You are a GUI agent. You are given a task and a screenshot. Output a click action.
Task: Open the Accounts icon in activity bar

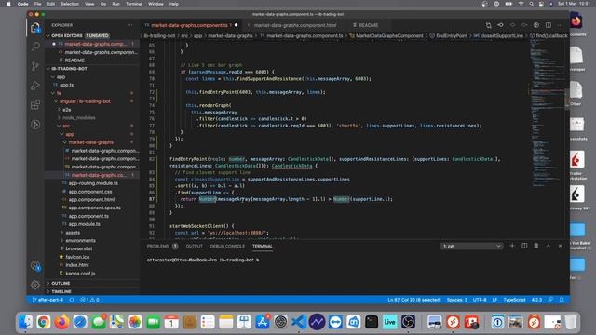pos(35,265)
